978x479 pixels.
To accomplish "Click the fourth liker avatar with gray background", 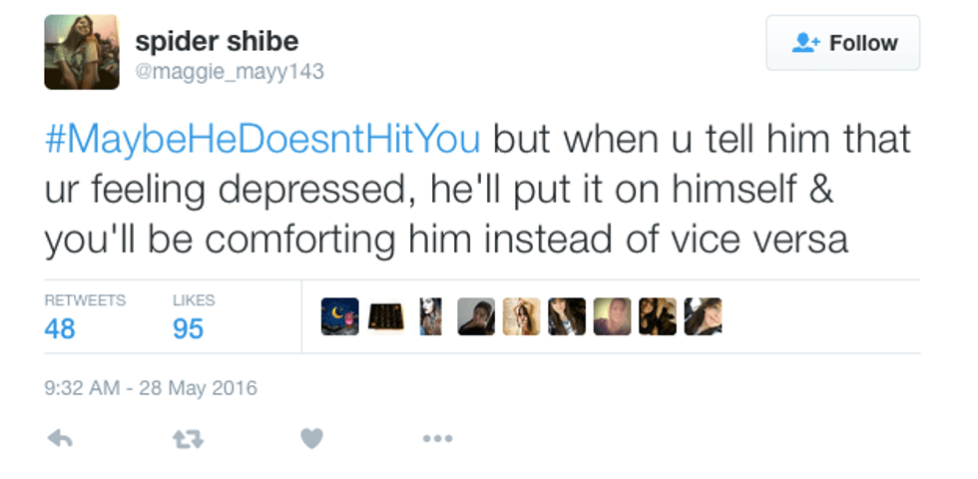I will pos(476,316).
